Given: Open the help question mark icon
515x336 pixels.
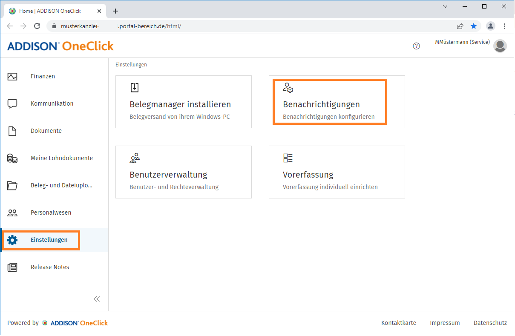Looking at the screenshot, I should (417, 46).
